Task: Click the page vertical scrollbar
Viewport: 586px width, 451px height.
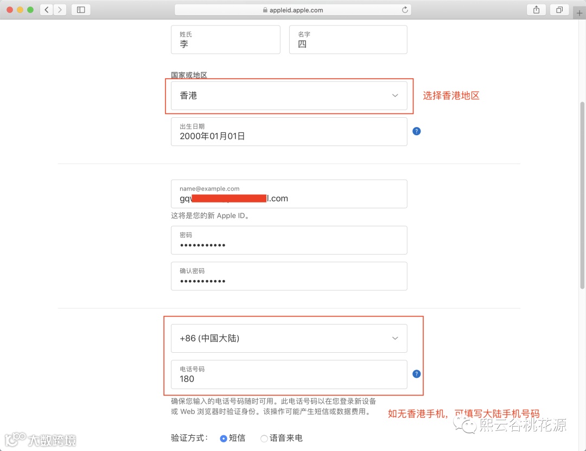Action: (582, 194)
